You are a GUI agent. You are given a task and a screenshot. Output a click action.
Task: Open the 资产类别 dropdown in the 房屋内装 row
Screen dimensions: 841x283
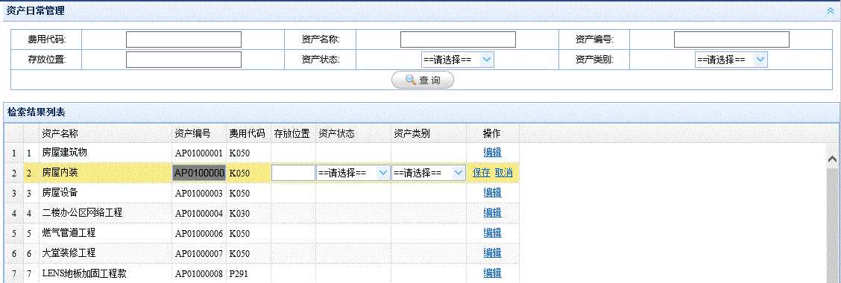[428, 173]
